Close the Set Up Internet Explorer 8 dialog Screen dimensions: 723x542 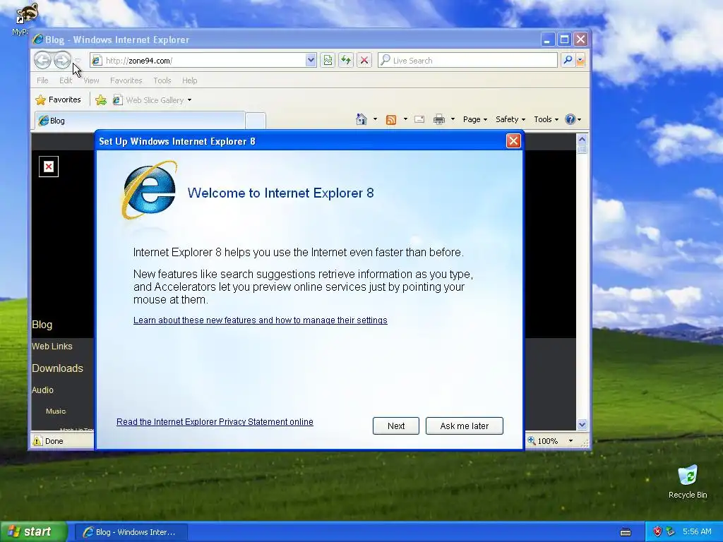513,141
